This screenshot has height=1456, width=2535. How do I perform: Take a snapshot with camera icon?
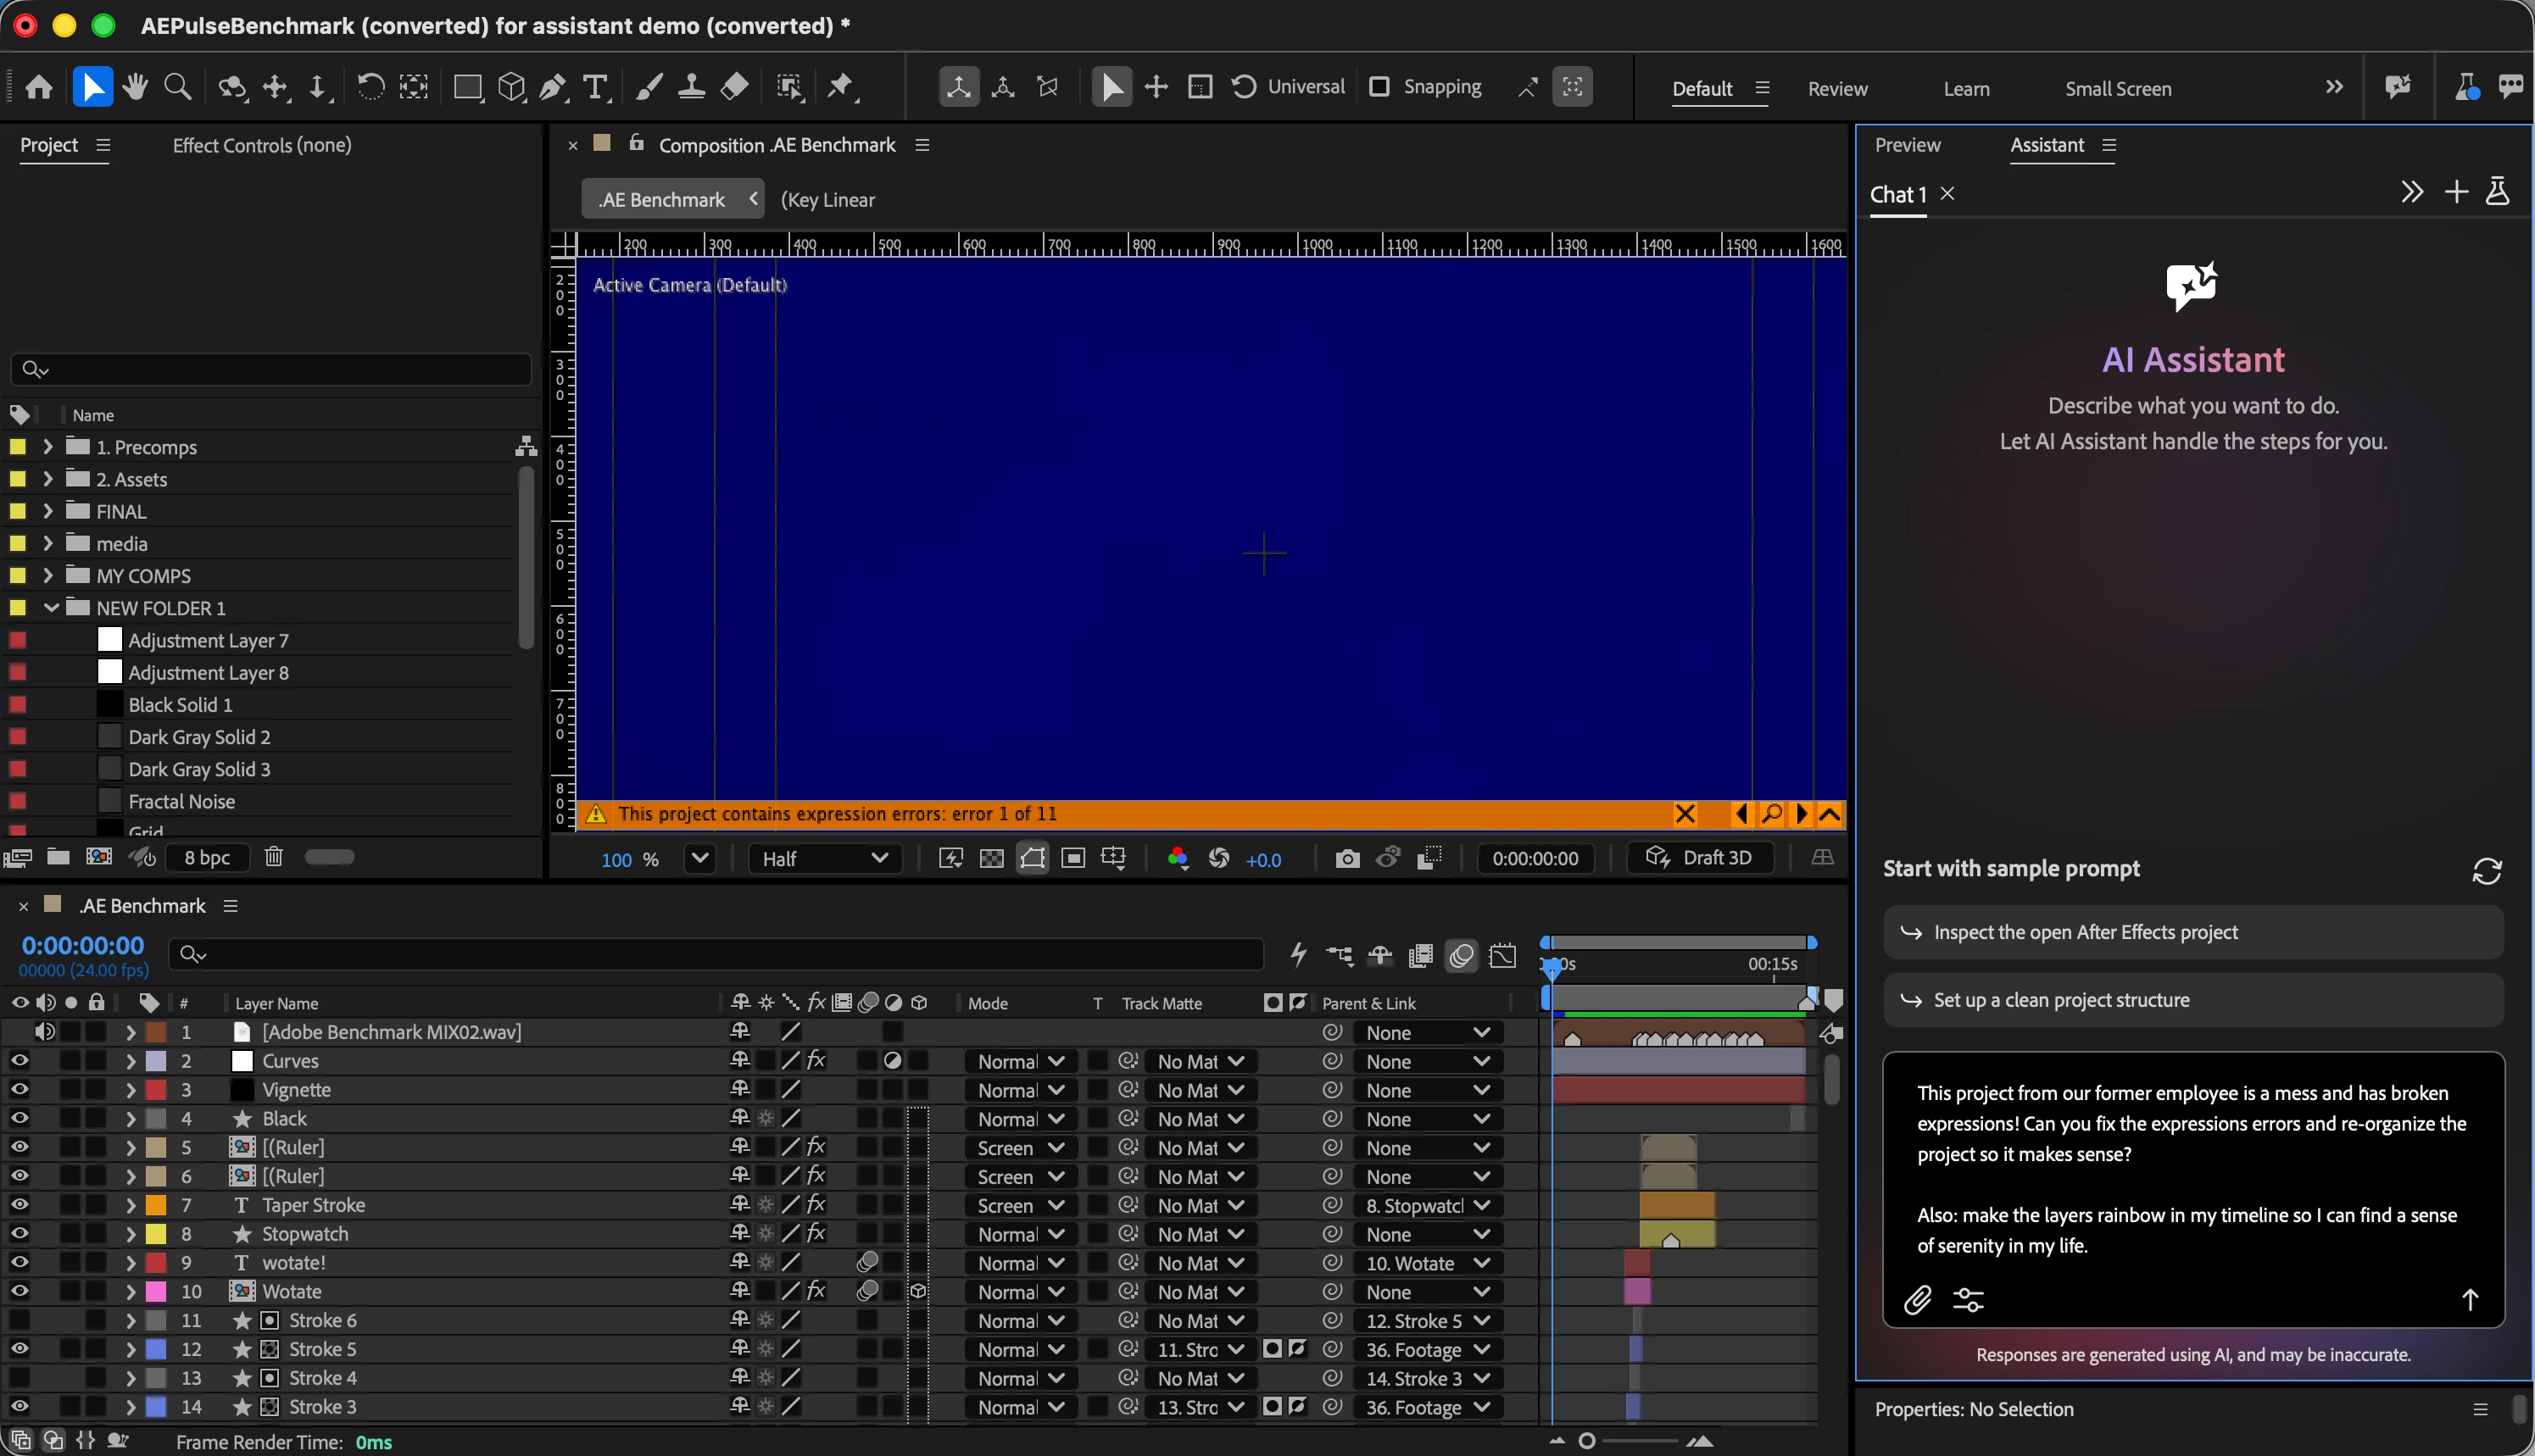[1347, 859]
